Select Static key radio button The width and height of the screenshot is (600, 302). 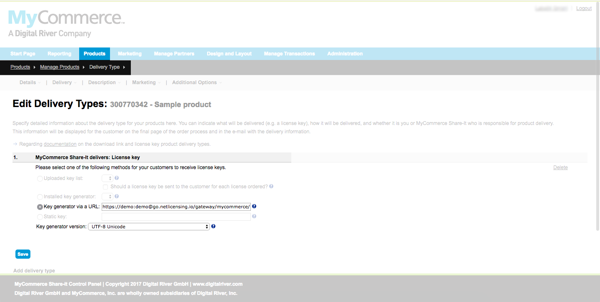click(x=40, y=217)
